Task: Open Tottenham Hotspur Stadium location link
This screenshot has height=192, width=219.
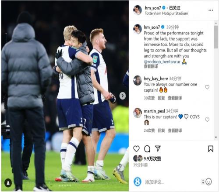Action: click(x=166, y=14)
